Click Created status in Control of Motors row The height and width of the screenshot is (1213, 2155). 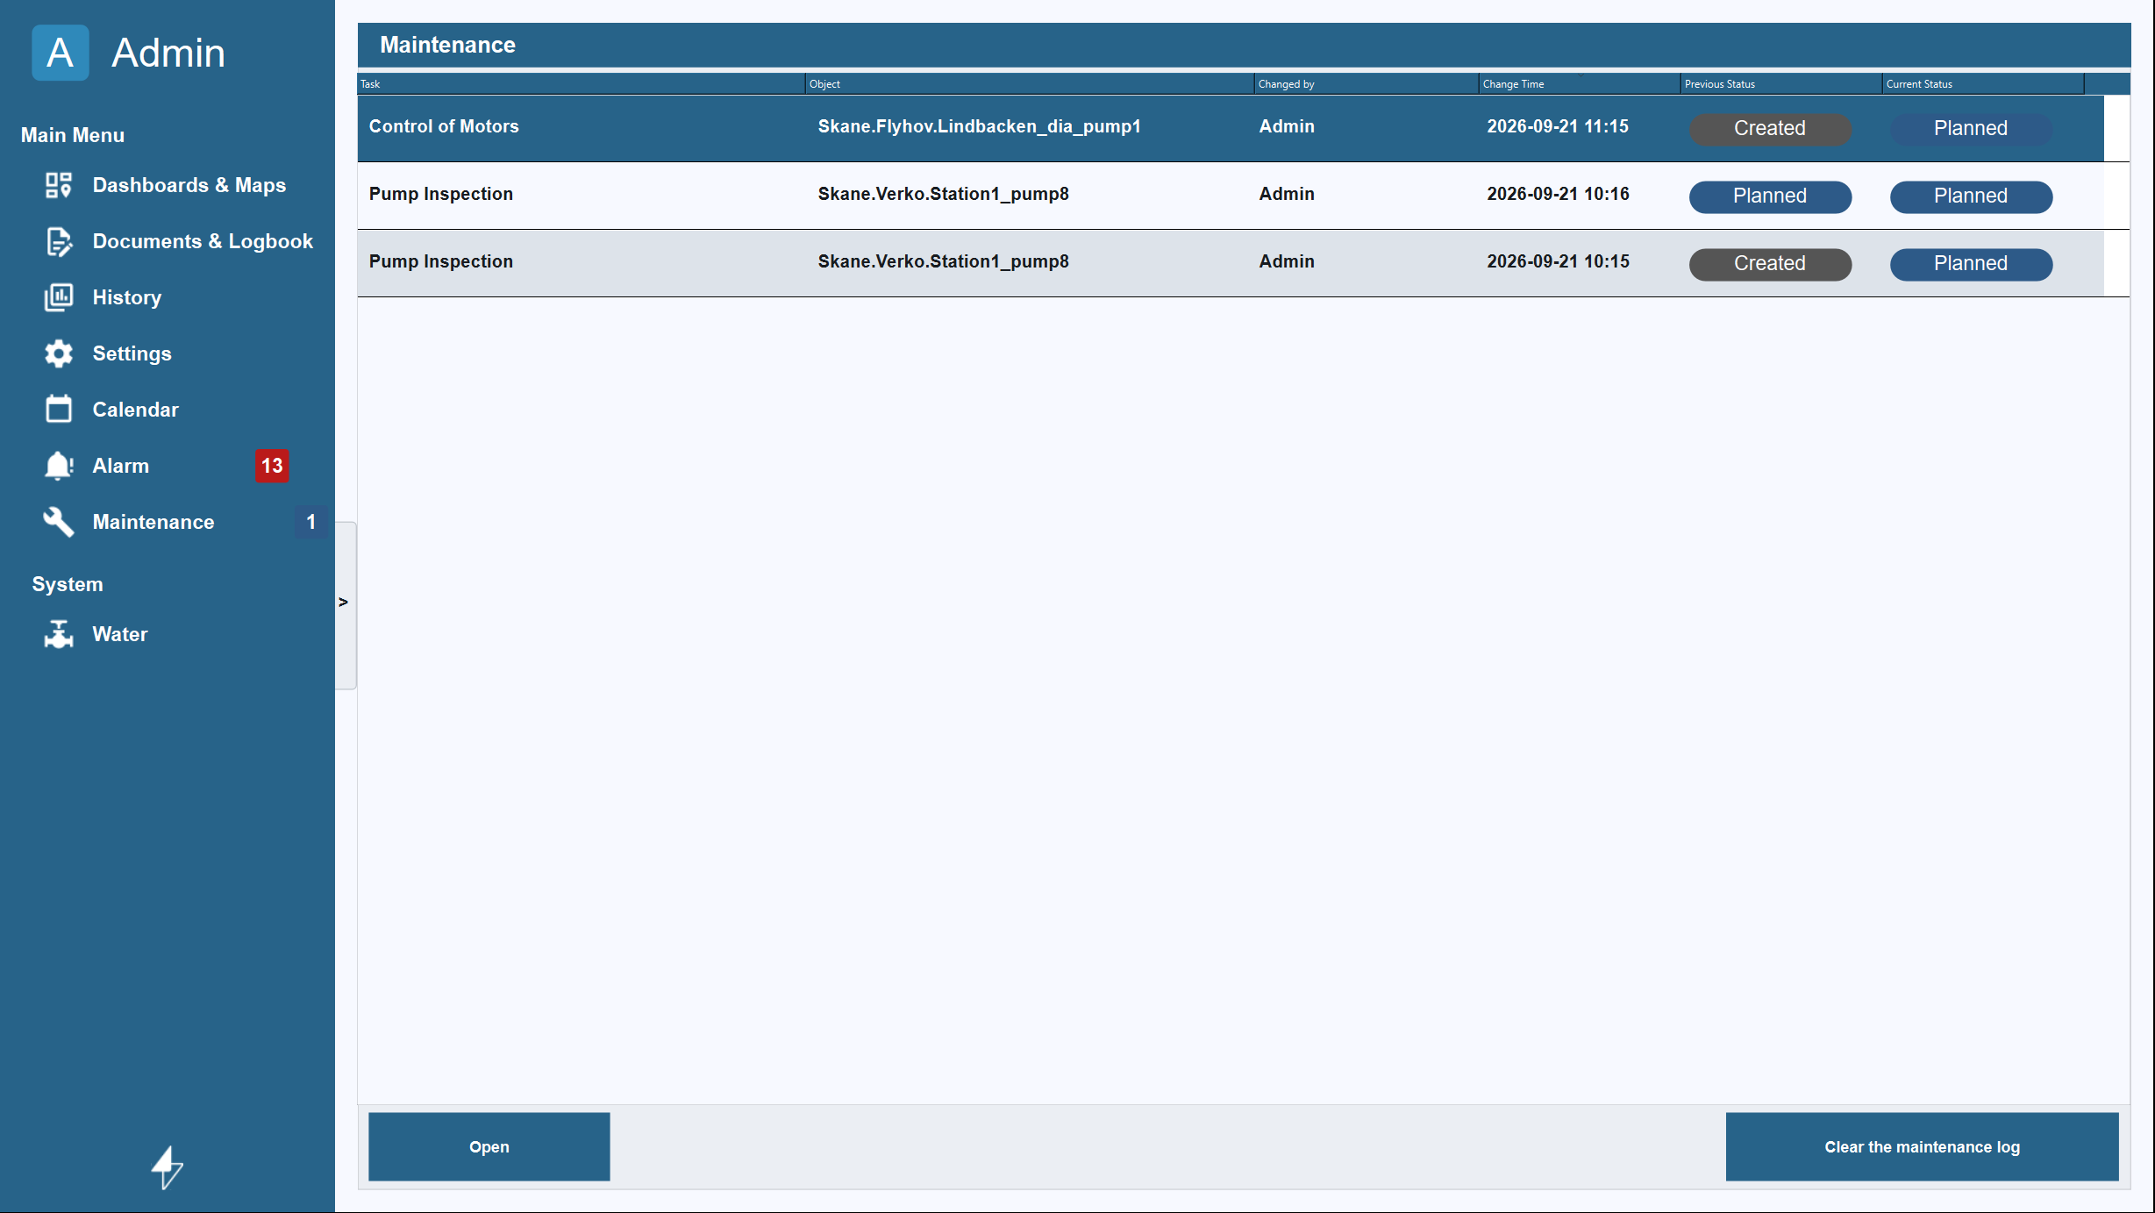click(1770, 129)
